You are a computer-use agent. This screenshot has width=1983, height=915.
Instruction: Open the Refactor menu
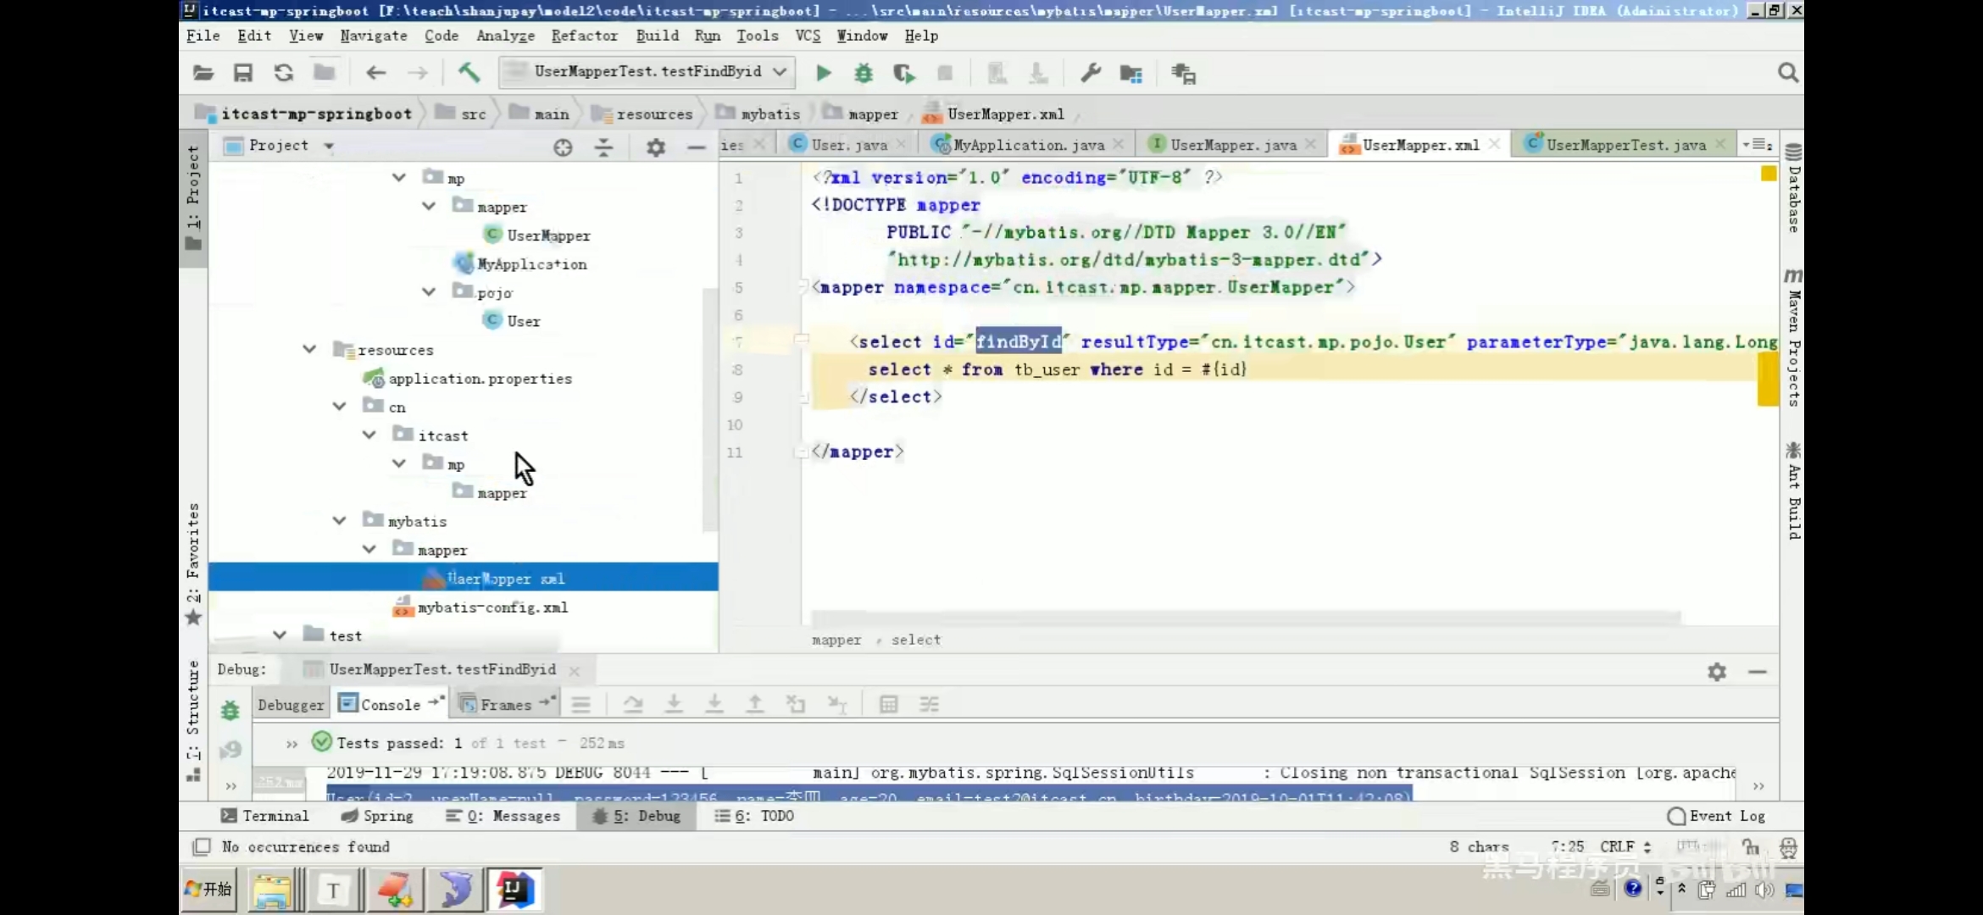584,36
